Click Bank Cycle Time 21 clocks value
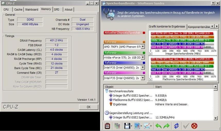 coord(56,68)
